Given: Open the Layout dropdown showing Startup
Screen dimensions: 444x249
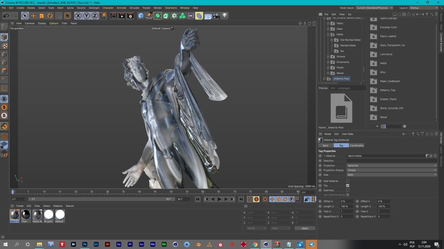Looking at the screenshot, I should click(423, 8).
